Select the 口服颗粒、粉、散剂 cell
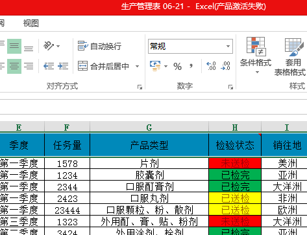The width and height of the screenshot is (307, 235). pyautogui.click(x=149, y=210)
